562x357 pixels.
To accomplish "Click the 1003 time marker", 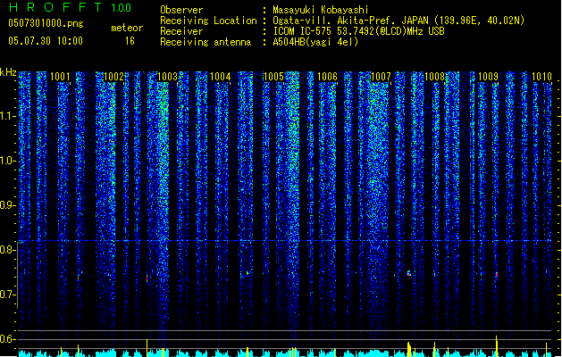I will pyautogui.click(x=167, y=77).
